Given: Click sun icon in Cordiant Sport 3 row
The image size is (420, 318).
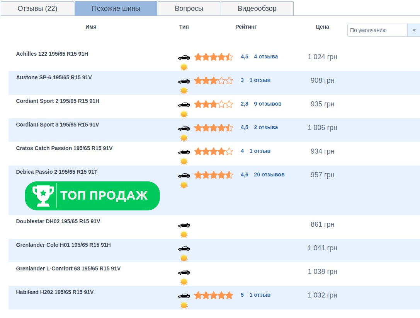Looking at the screenshot, I should tap(184, 138).
